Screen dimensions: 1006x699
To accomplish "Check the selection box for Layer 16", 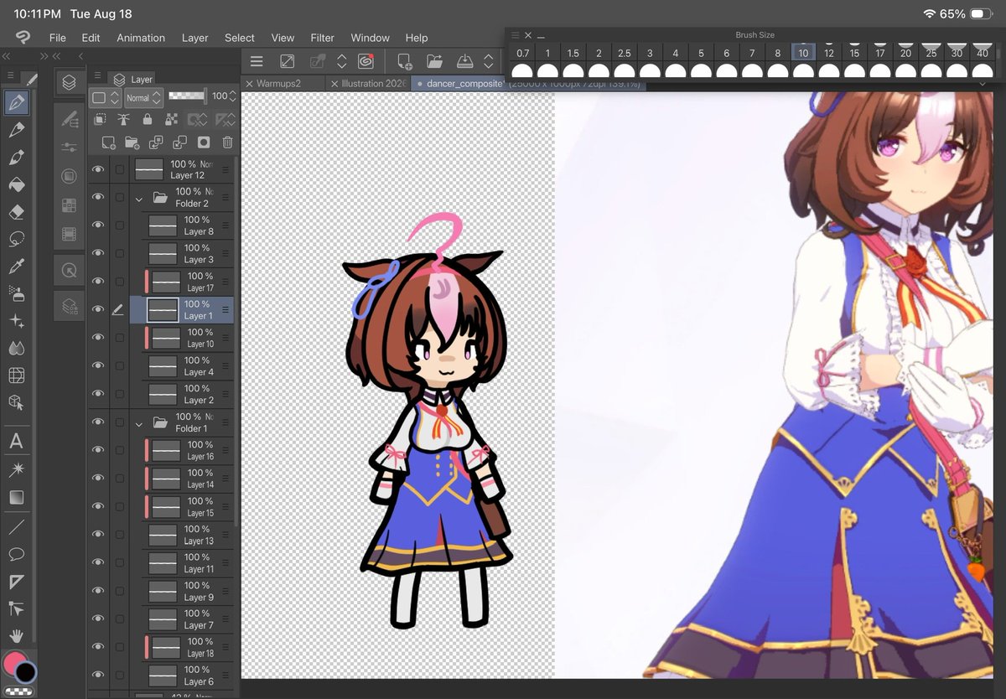I will click(x=120, y=450).
